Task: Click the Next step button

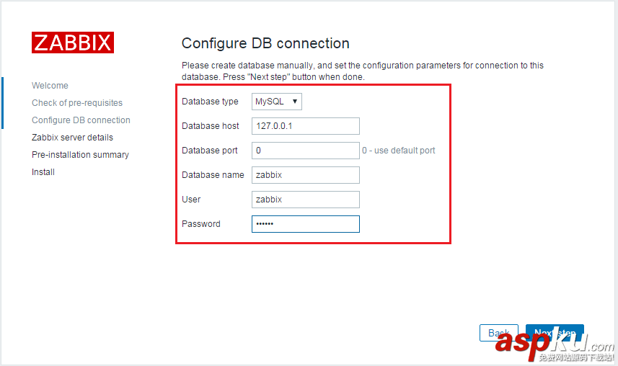Action: [554, 333]
